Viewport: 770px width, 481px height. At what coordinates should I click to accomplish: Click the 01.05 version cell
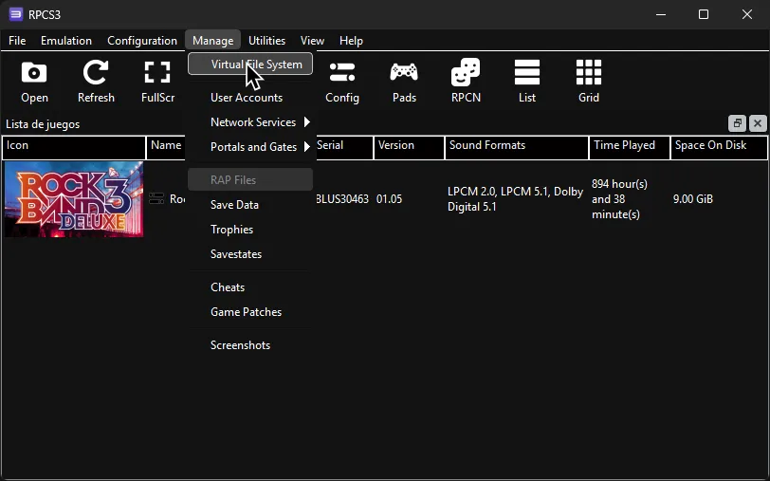390,199
